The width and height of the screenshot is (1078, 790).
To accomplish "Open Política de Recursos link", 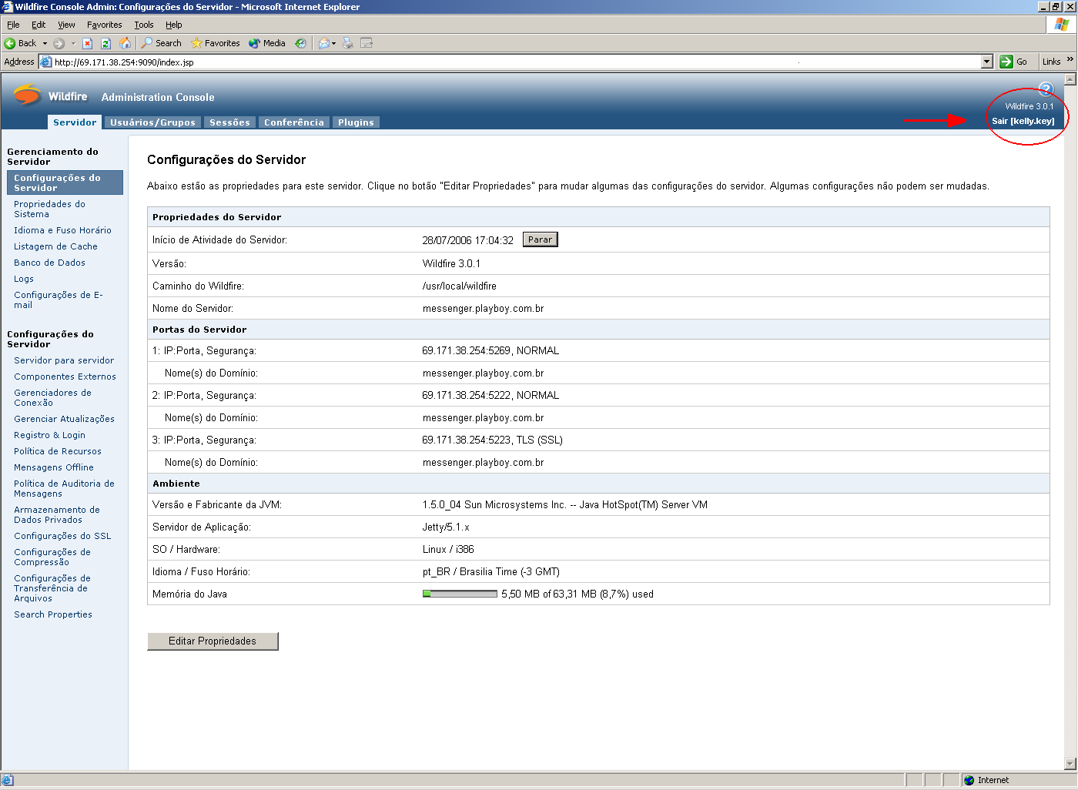I will (x=58, y=451).
